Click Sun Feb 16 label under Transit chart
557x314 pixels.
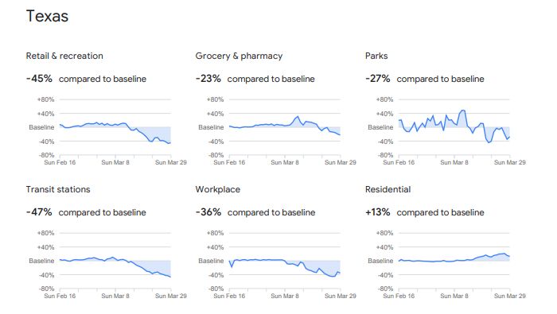coord(60,296)
